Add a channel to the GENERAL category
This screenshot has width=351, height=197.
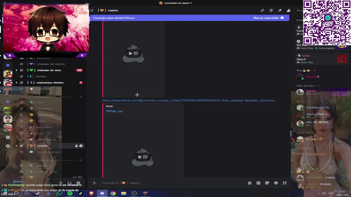click(x=81, y=97)
